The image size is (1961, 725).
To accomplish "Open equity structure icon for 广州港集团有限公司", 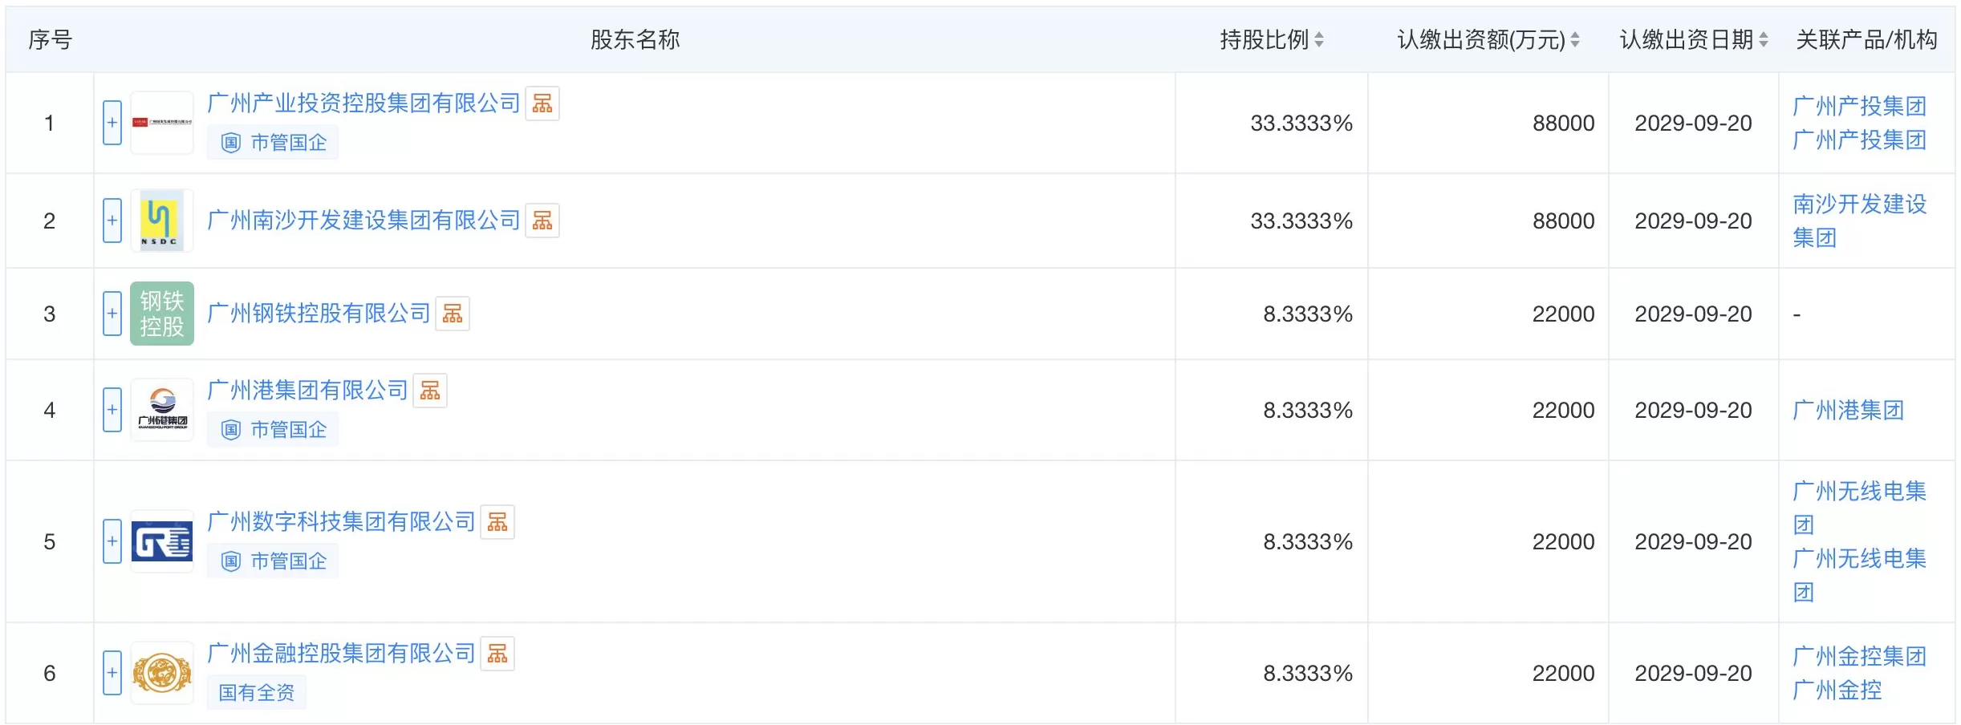I will [432, 390].
